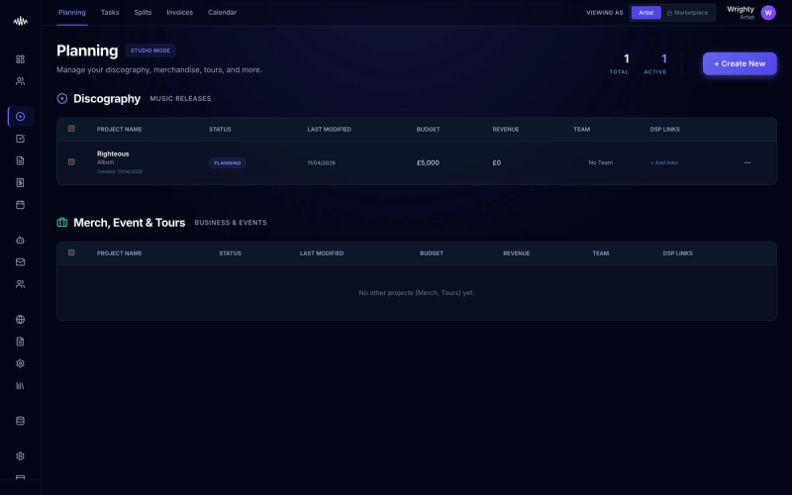Image resolution: width=792 pixels, height=495 pixels.
Task: Open the gear icon below the database icon
Action: click(x=20, y=456)
